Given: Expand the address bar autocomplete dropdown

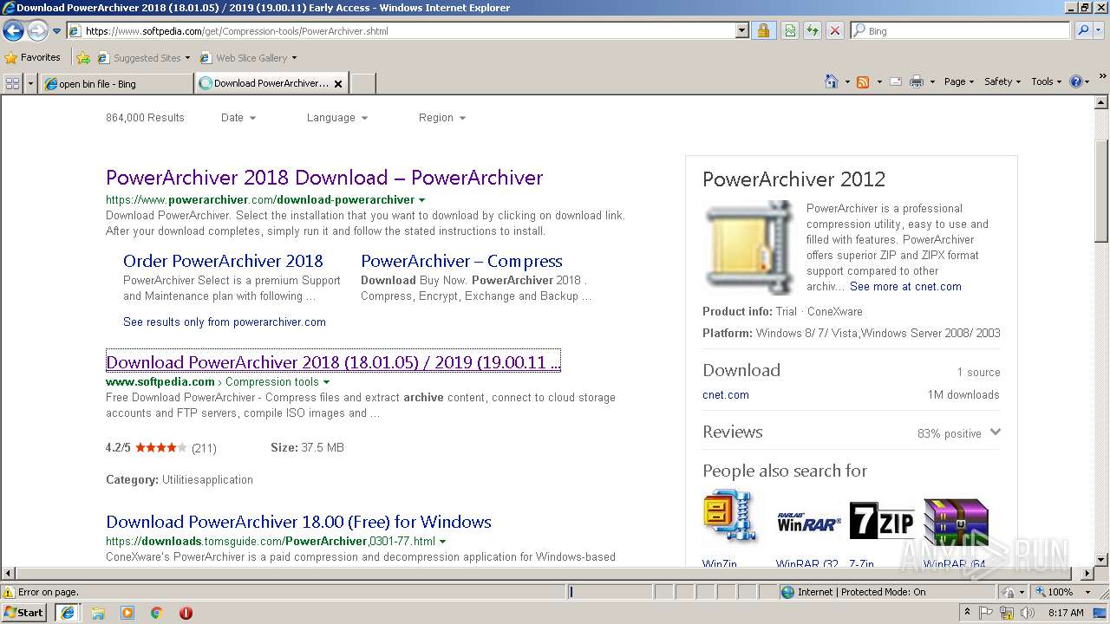Looking at the screenshot, I should point(742,31).
